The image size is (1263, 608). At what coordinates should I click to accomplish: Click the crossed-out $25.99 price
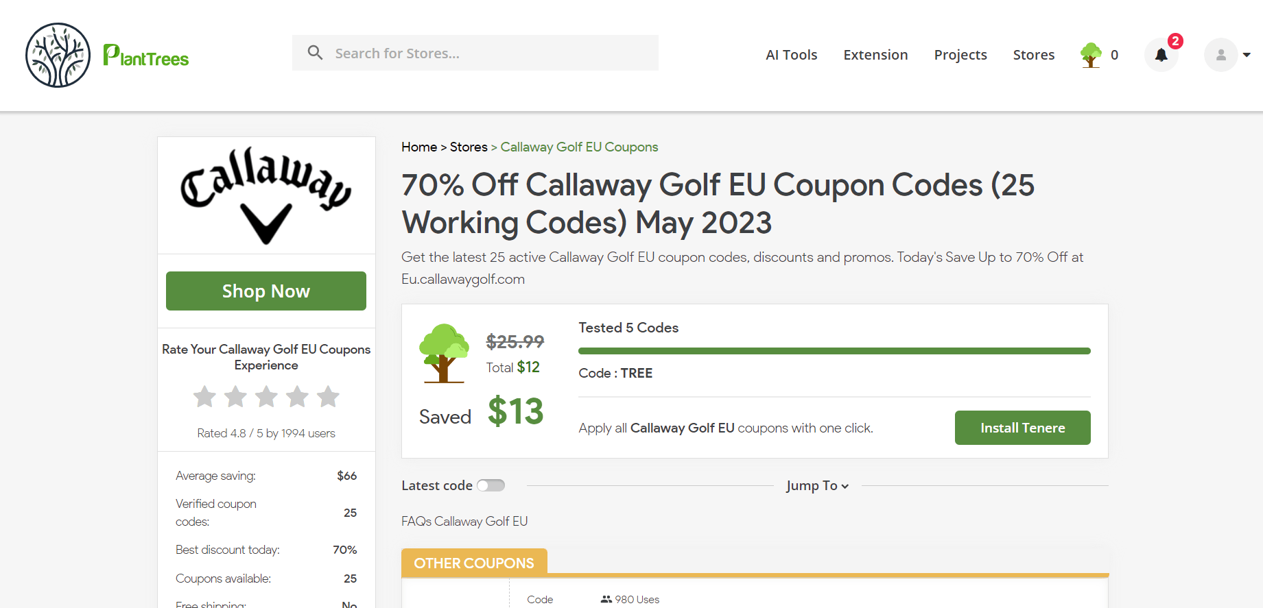tap(515, 341)
